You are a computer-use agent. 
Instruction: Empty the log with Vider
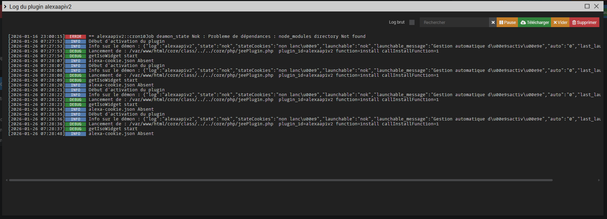[560, 22]
